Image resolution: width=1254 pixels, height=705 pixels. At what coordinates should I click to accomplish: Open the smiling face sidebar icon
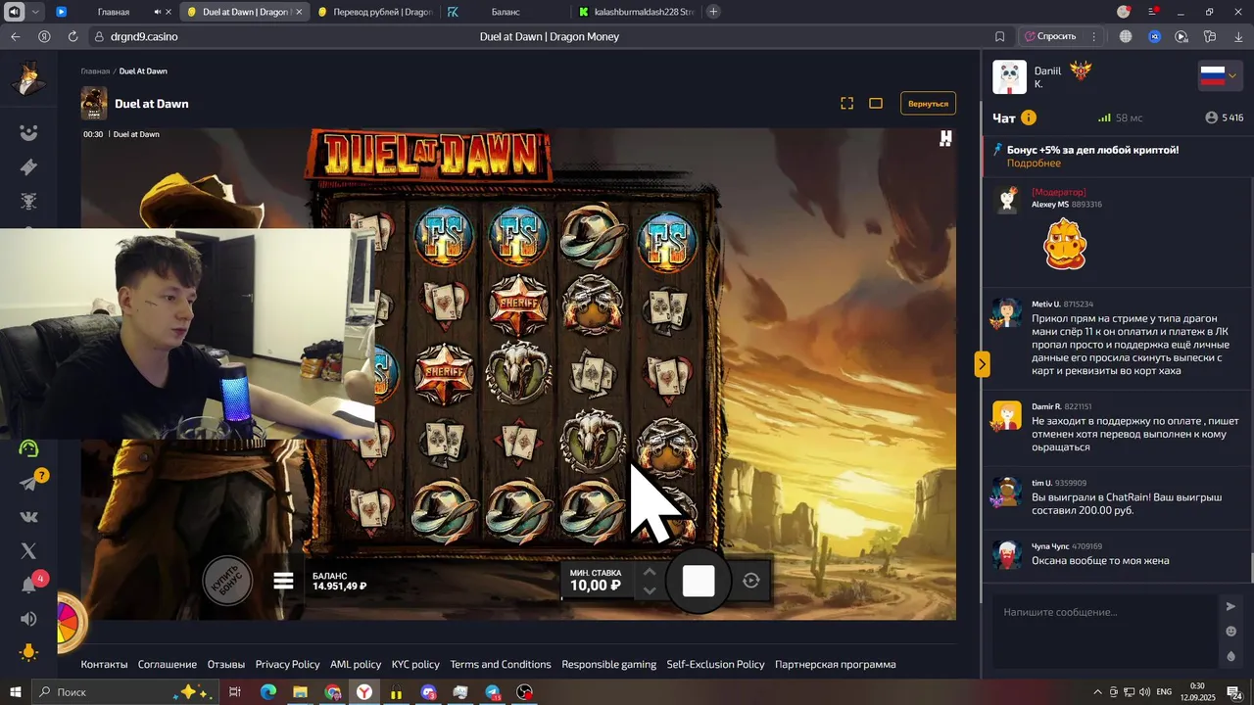29,133
